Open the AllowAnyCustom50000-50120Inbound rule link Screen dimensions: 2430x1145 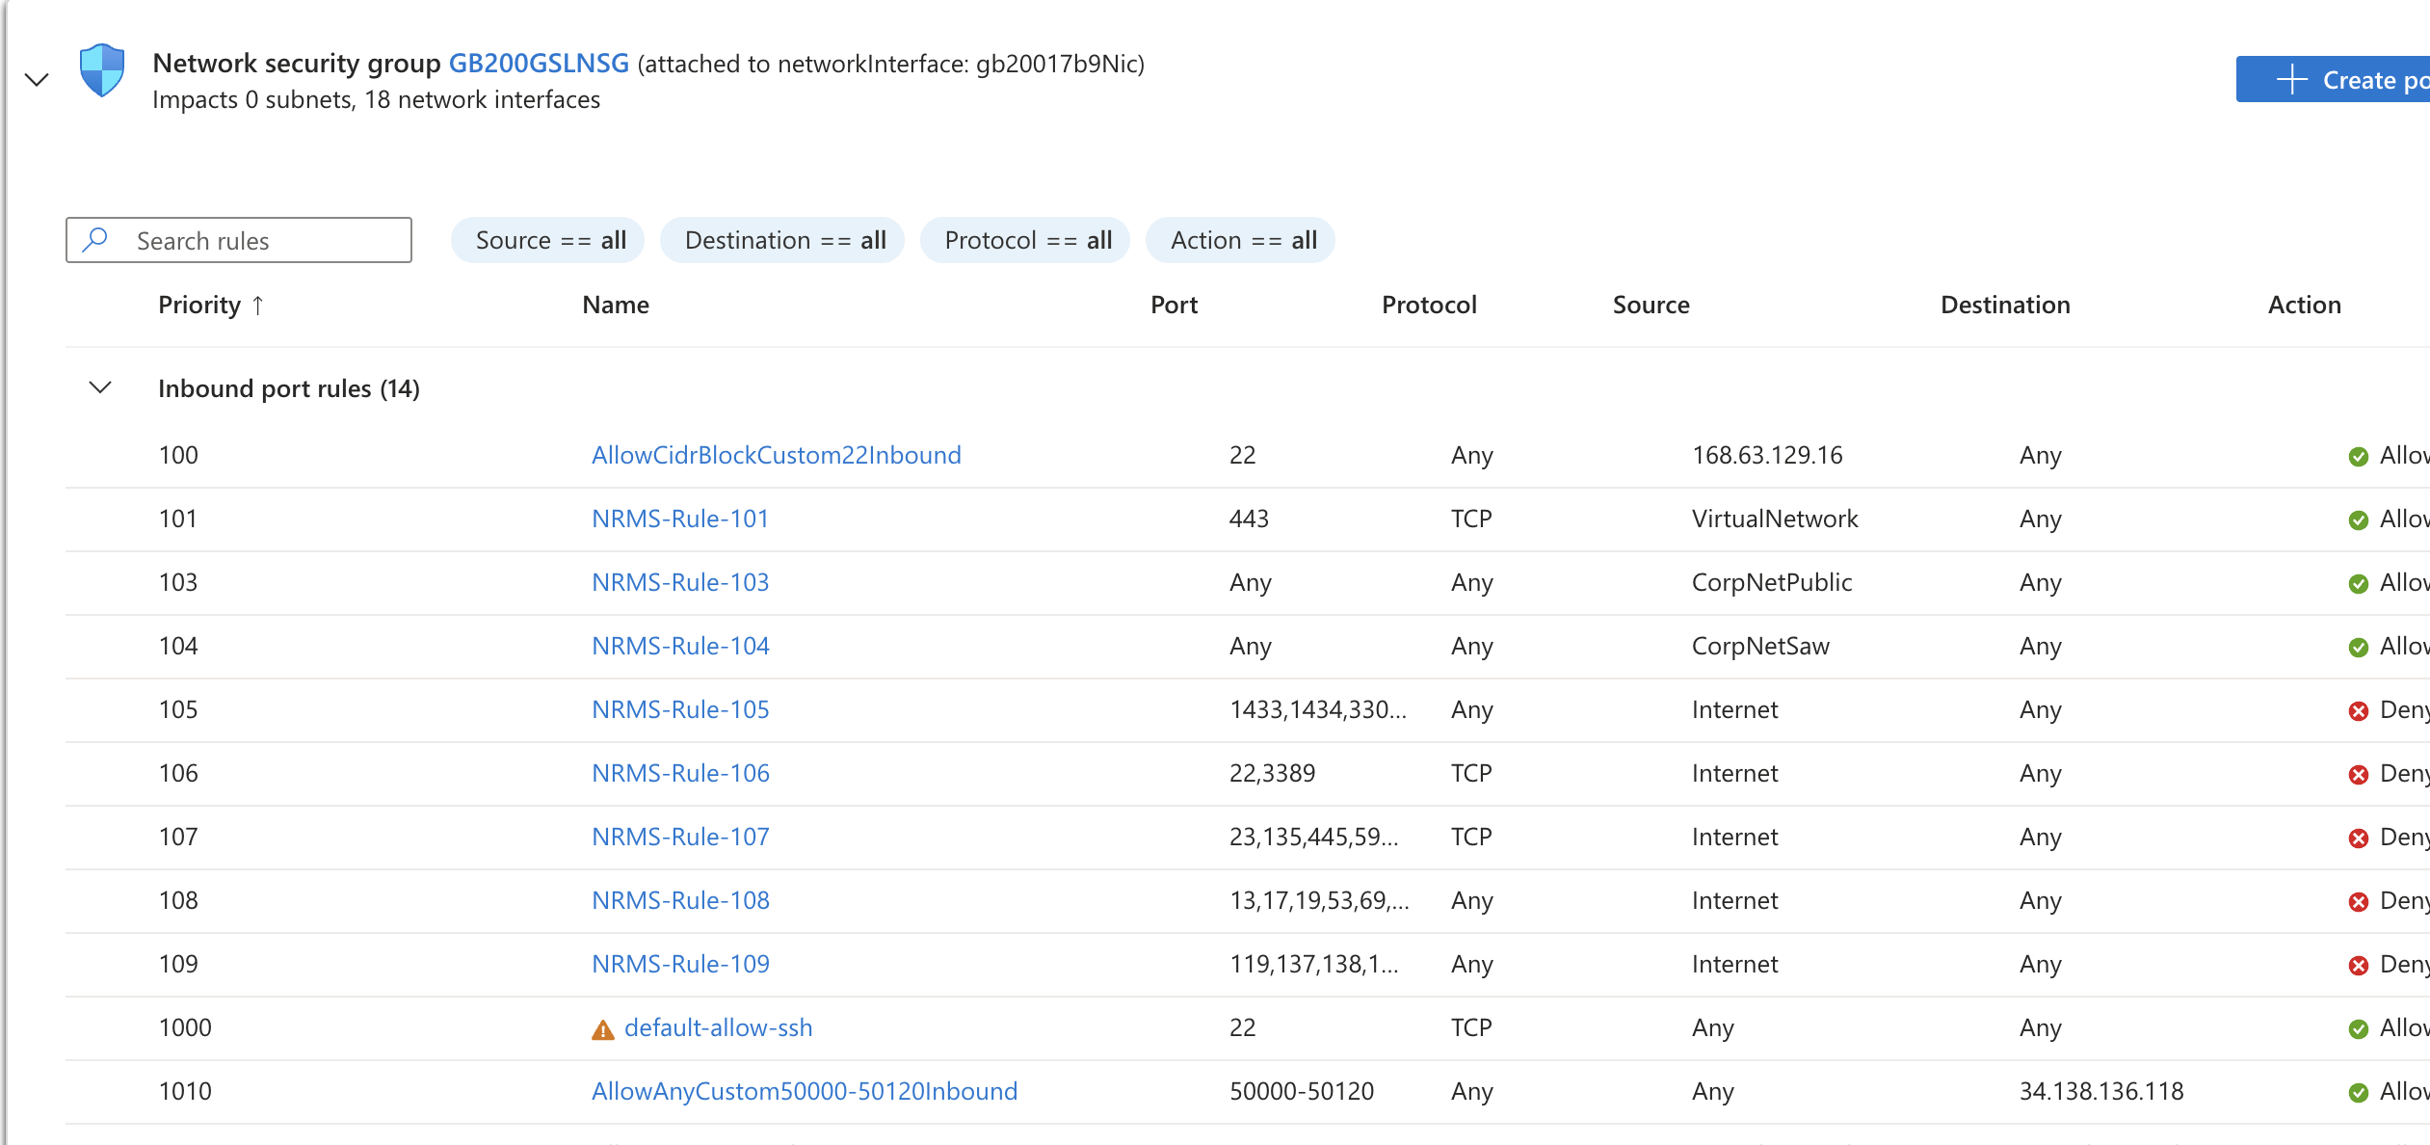[x=804, y=1091]
